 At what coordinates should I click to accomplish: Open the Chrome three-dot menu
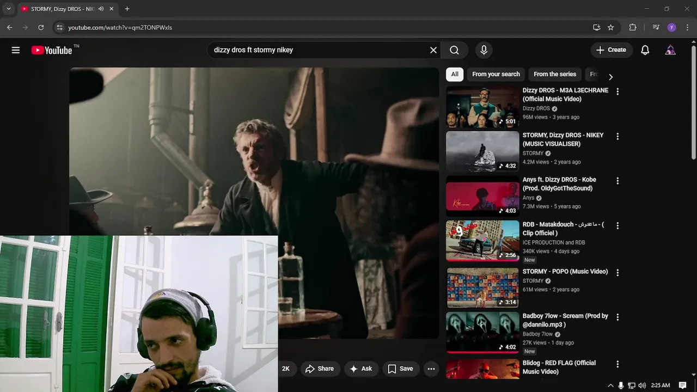[687, 27]
